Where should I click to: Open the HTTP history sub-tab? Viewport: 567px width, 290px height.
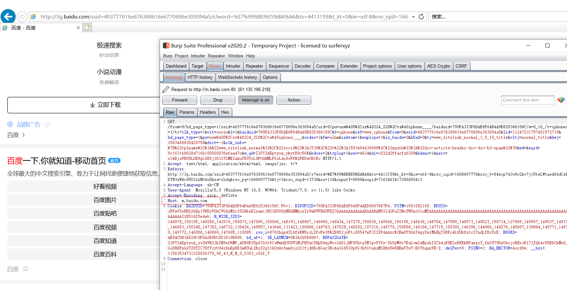(x=200, y=77)
